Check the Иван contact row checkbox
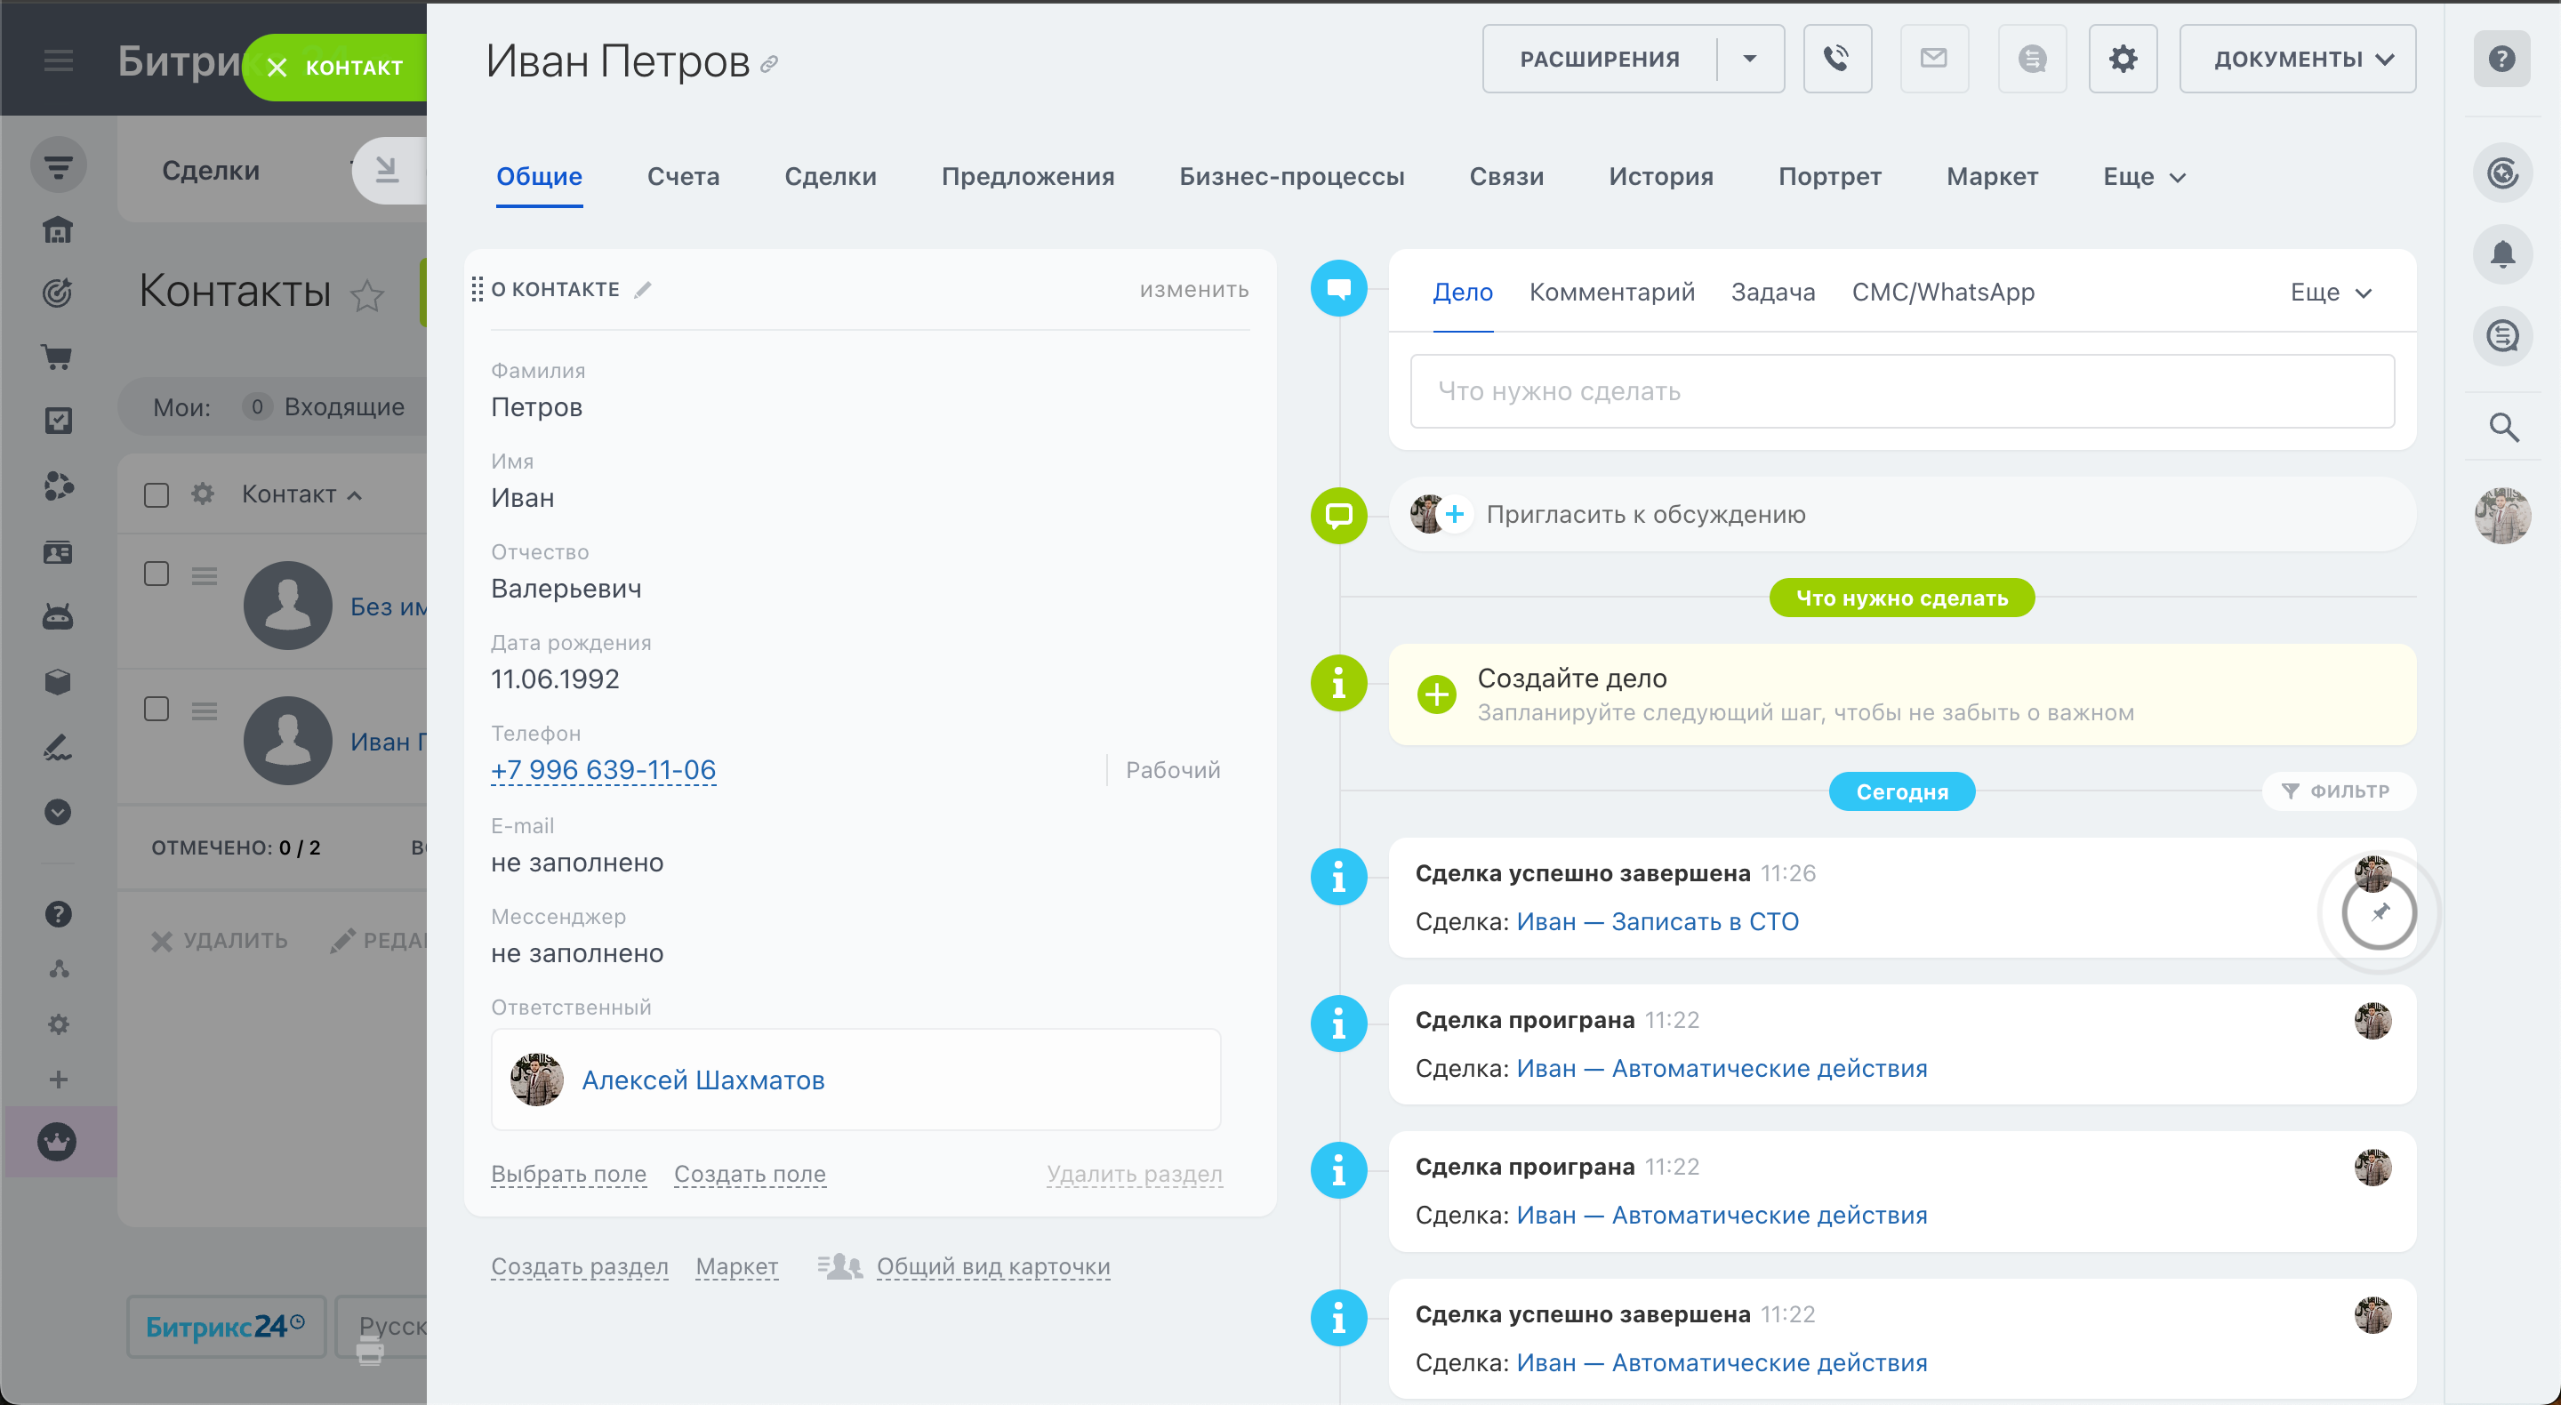This screenshot has width=2561, height=1405. (x=157, y=709)
